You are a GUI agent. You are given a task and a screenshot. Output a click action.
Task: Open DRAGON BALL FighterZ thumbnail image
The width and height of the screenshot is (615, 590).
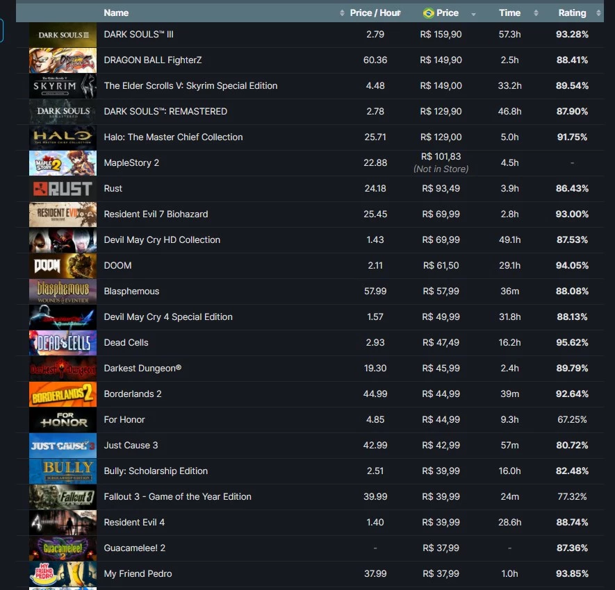click(x=63, y=60)
